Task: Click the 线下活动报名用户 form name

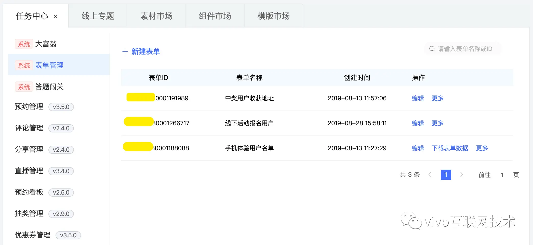Action: [249, 123]
